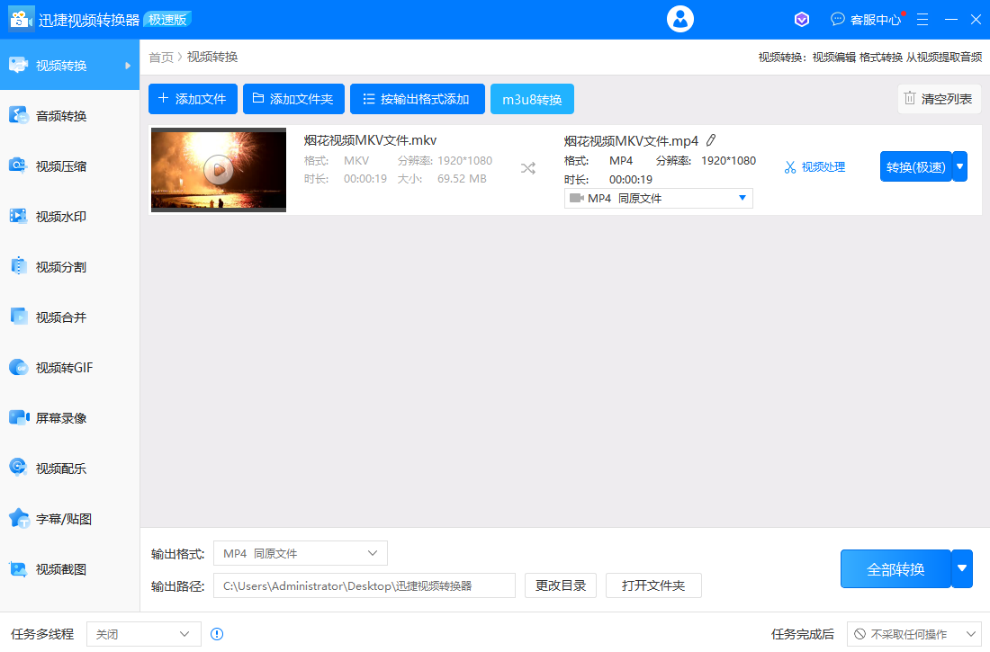Open 视频压缩 from the sidebar
This screenshot has width=990, height=652.
[69, 166]
